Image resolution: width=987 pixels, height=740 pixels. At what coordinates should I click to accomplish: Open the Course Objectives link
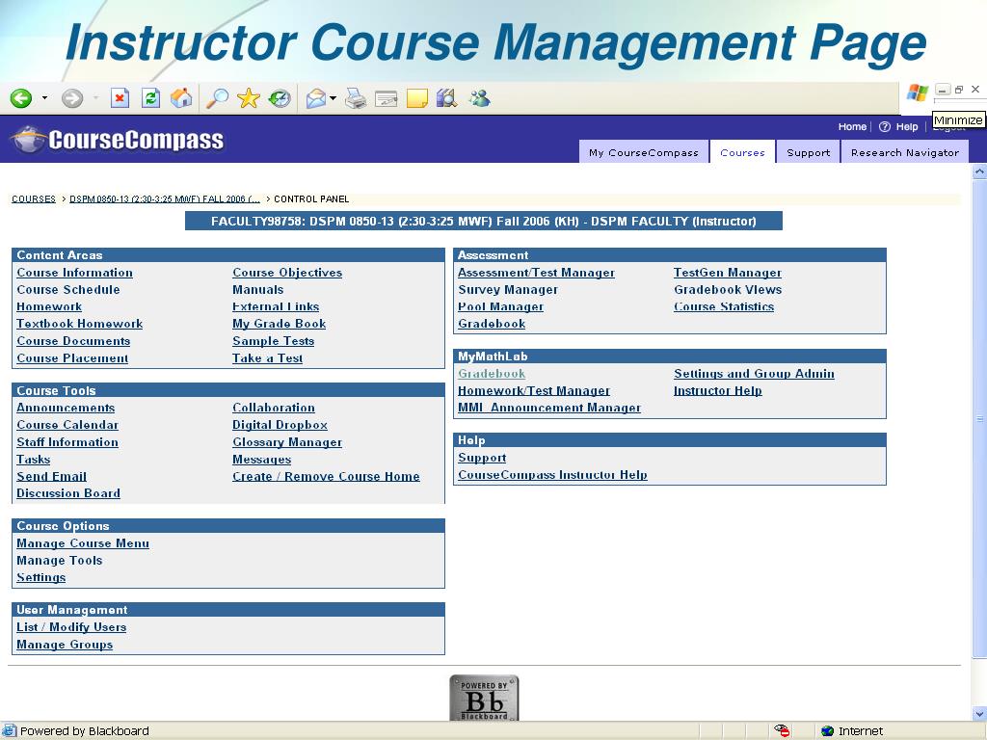point(287,273)
